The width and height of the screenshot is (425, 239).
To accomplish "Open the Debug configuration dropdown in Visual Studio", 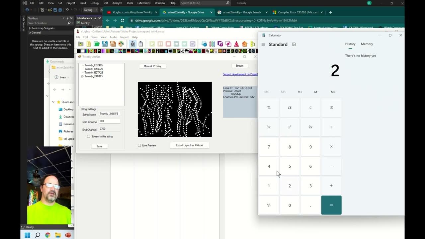I will tap(91, 10).
